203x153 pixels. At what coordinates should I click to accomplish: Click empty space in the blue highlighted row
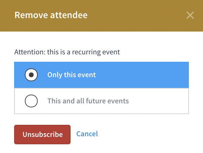(145, 75)
